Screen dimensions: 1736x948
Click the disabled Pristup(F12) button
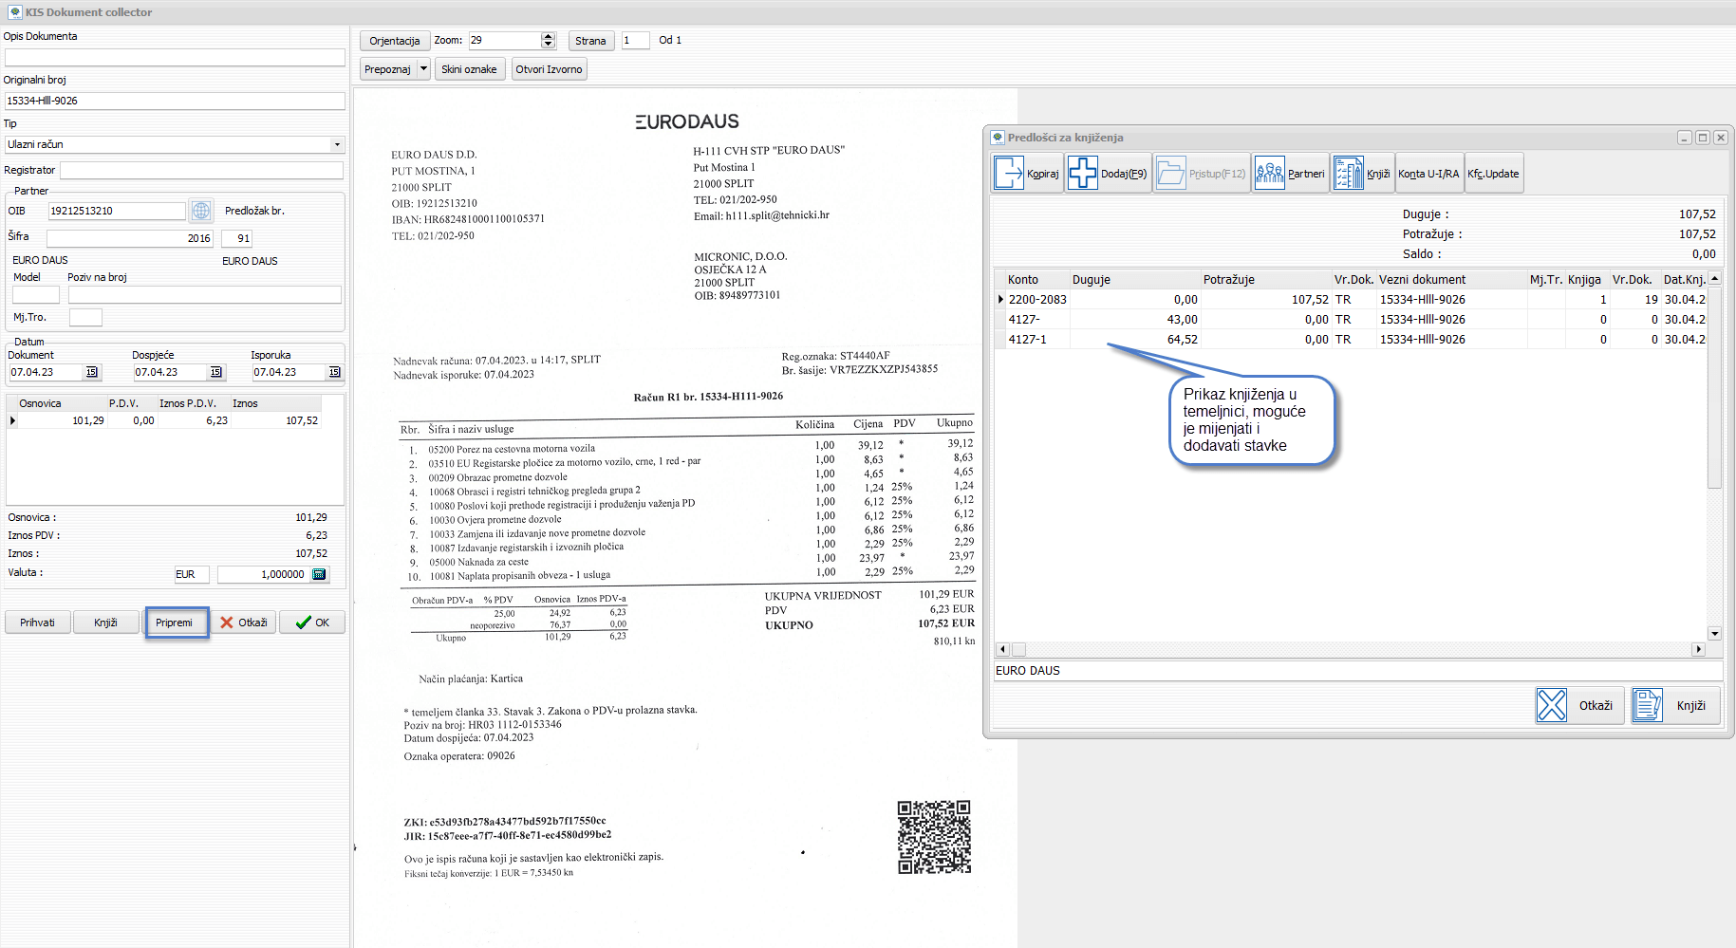(x=1201, y=174)
